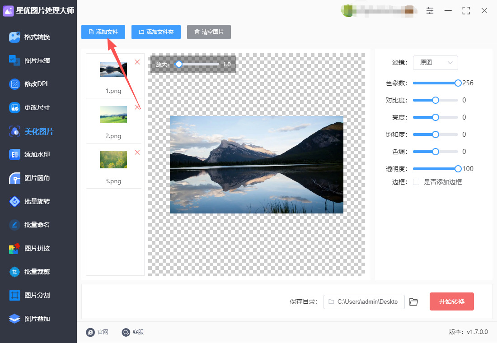Open 格式转换 menu label
This screenshot has width=497, height=343.
click(37, 37)
